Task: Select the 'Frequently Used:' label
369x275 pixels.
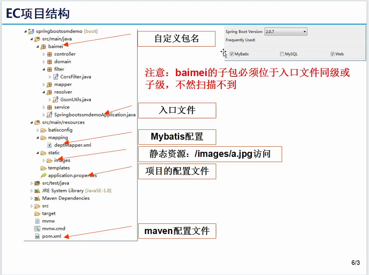Action: coord(241,40)
